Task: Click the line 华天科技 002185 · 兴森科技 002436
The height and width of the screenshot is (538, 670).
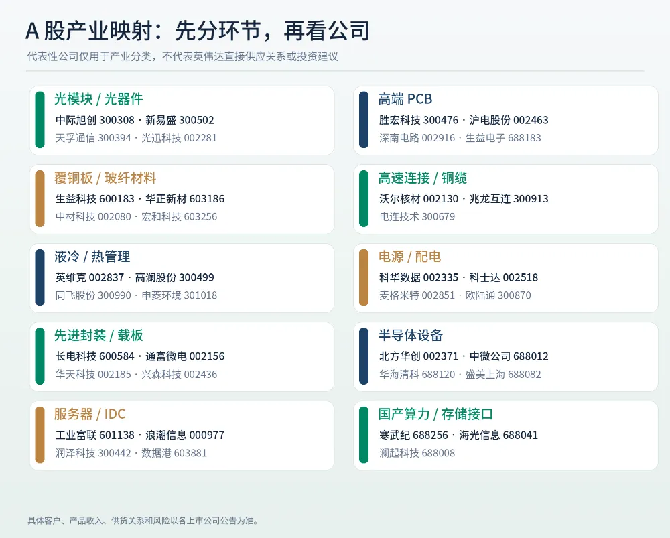Action: 136,375
